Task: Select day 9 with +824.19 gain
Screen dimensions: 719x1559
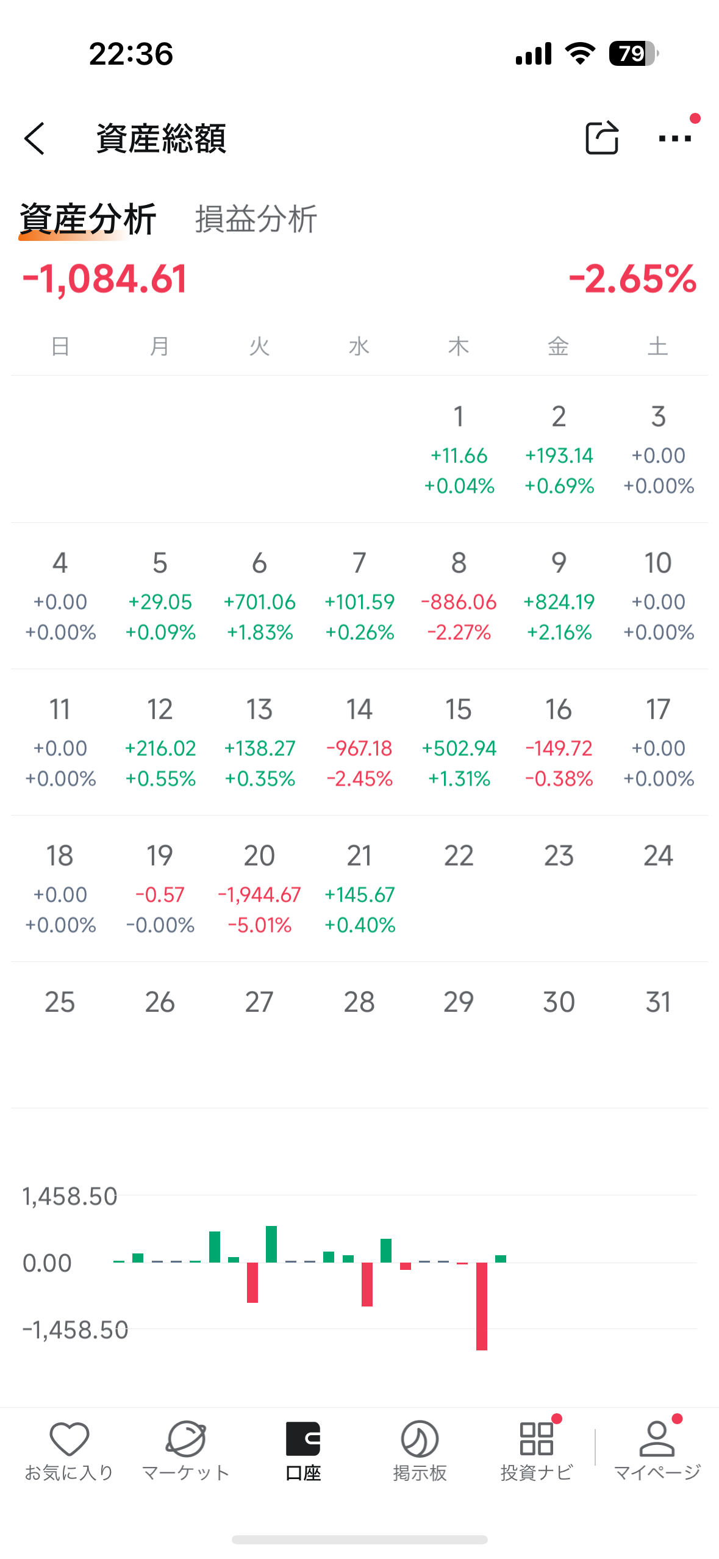Action: coord(559,595)
